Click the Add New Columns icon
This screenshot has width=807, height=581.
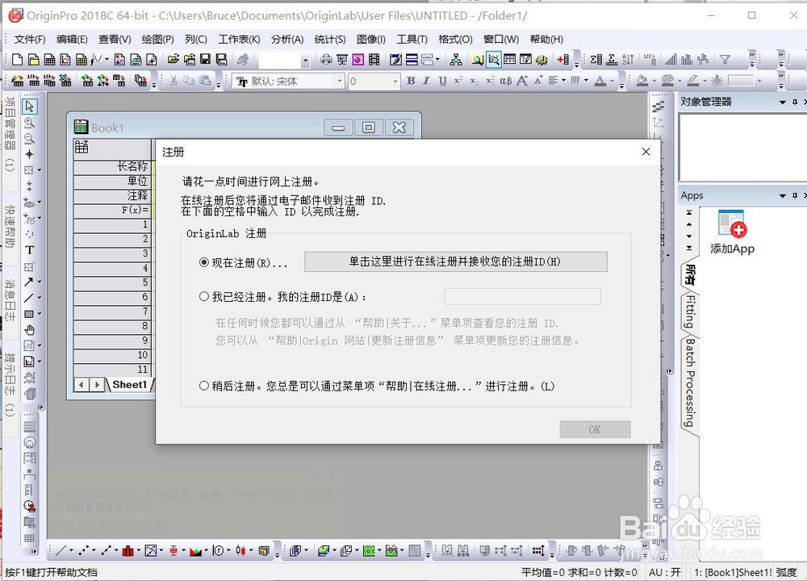pos(563,60)
